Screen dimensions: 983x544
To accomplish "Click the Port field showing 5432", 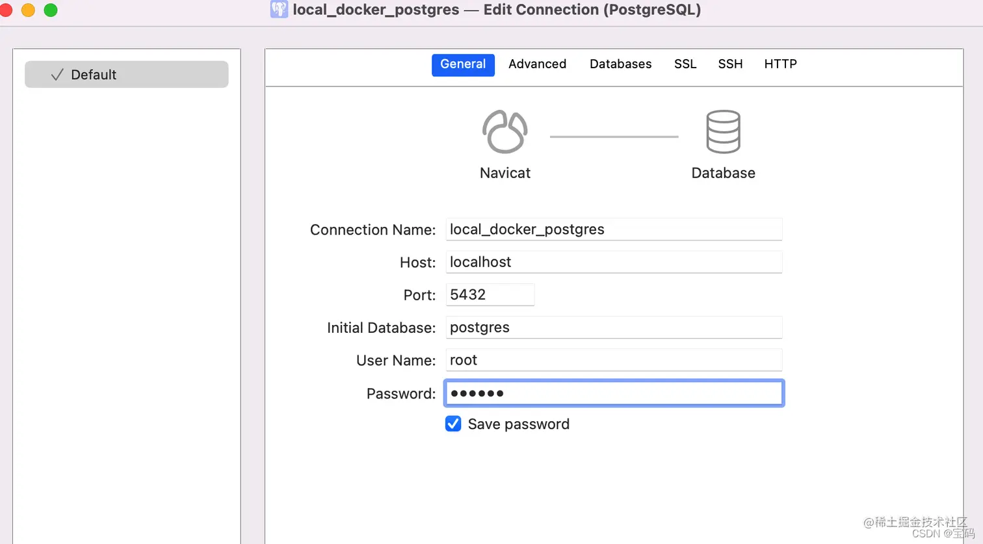I will [x=490, y=294].
